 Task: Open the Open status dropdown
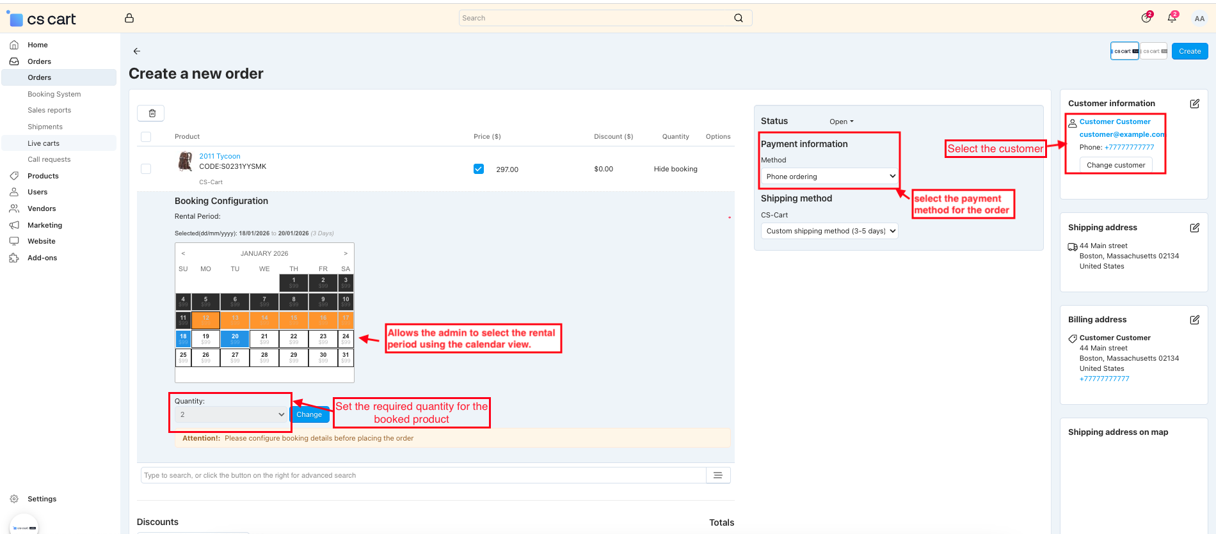tap(841, 122)
